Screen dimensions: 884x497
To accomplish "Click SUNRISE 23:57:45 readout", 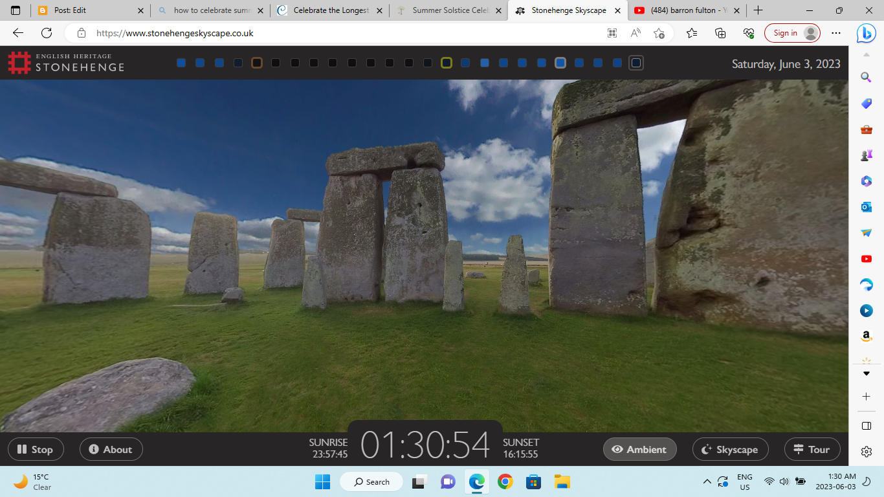I will point(328,448).
